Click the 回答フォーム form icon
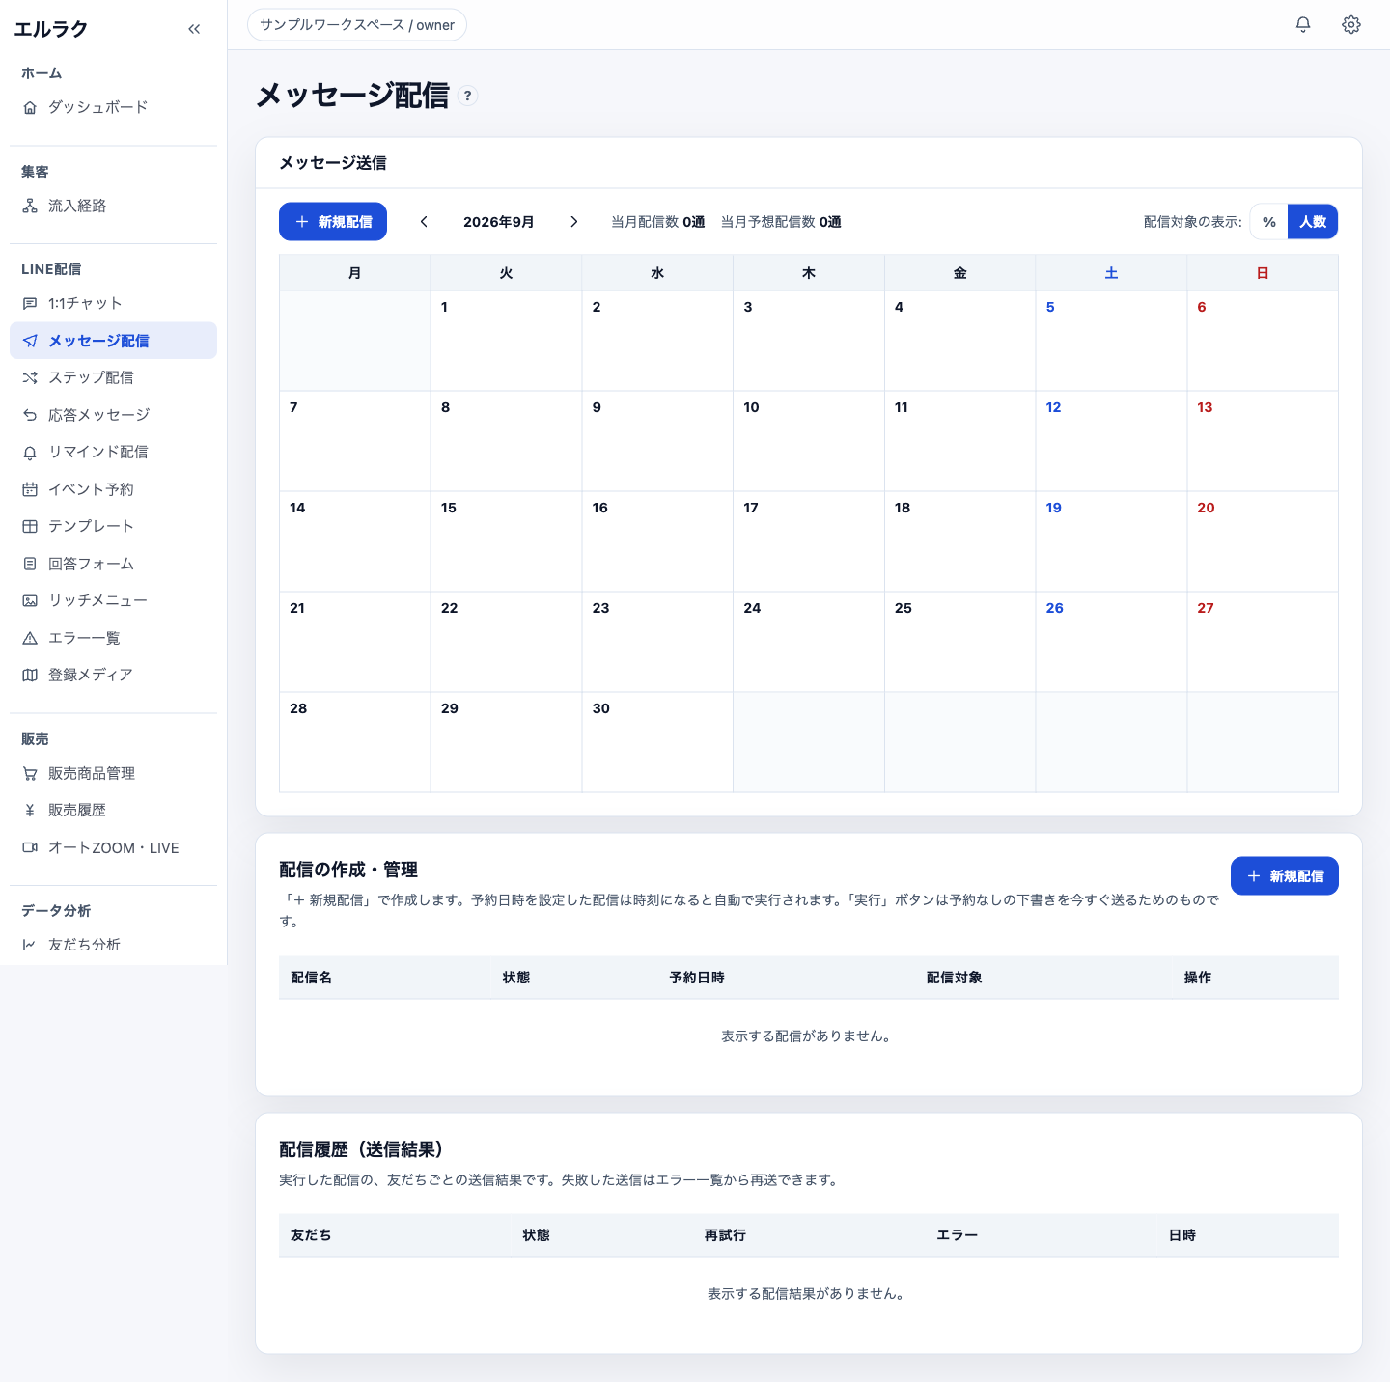The image size is (1390, 1382). pos(30,564)
